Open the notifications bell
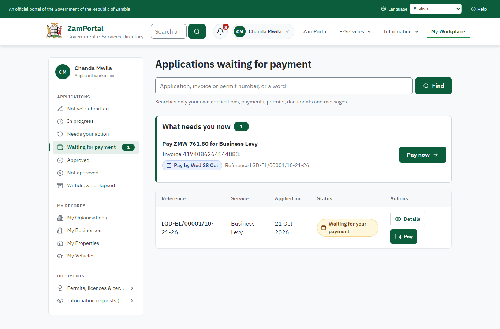This screenshot has width=500, height=329. coord(220,31)
